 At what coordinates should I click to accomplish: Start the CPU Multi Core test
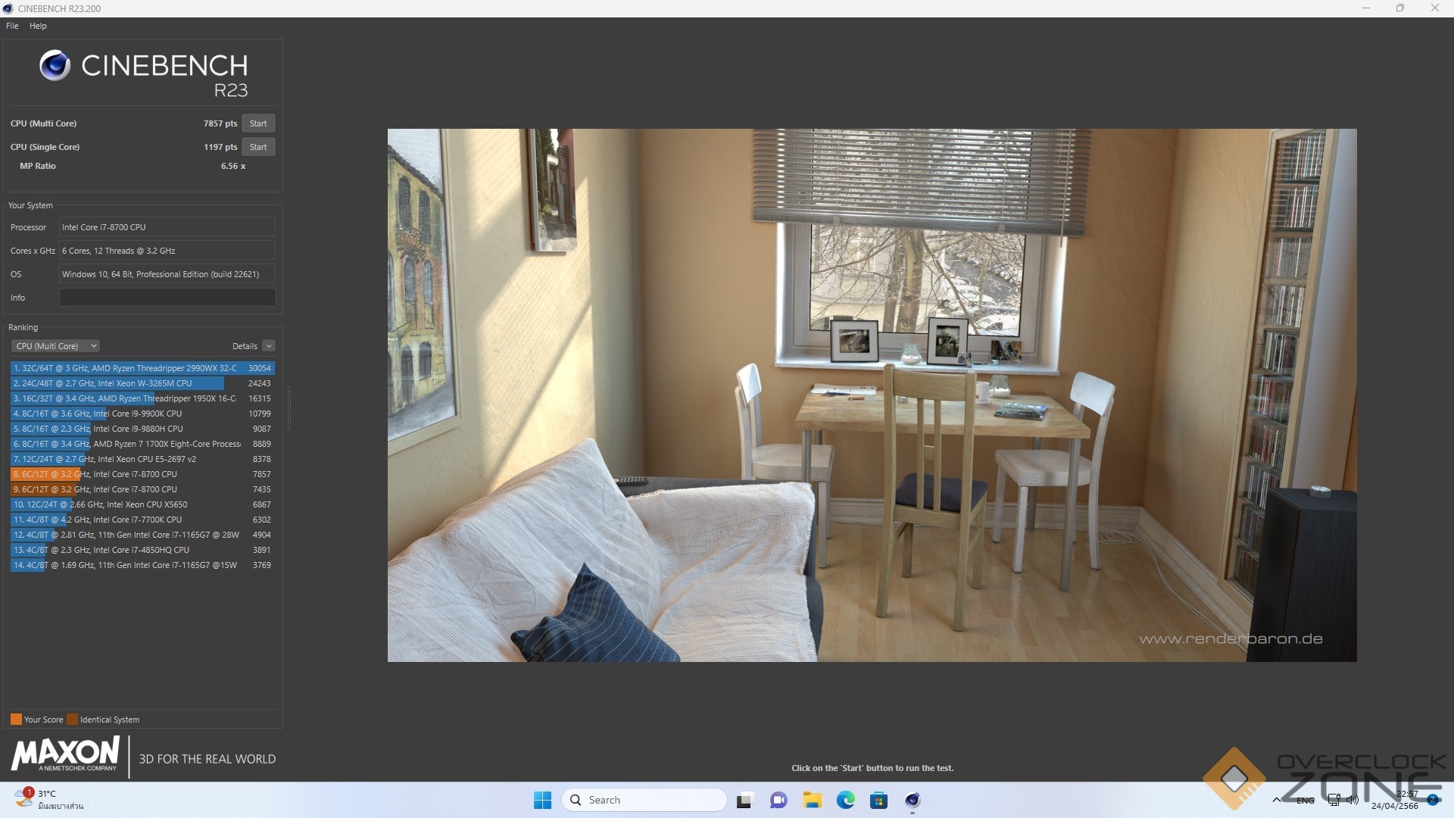[x=258, y=123]
